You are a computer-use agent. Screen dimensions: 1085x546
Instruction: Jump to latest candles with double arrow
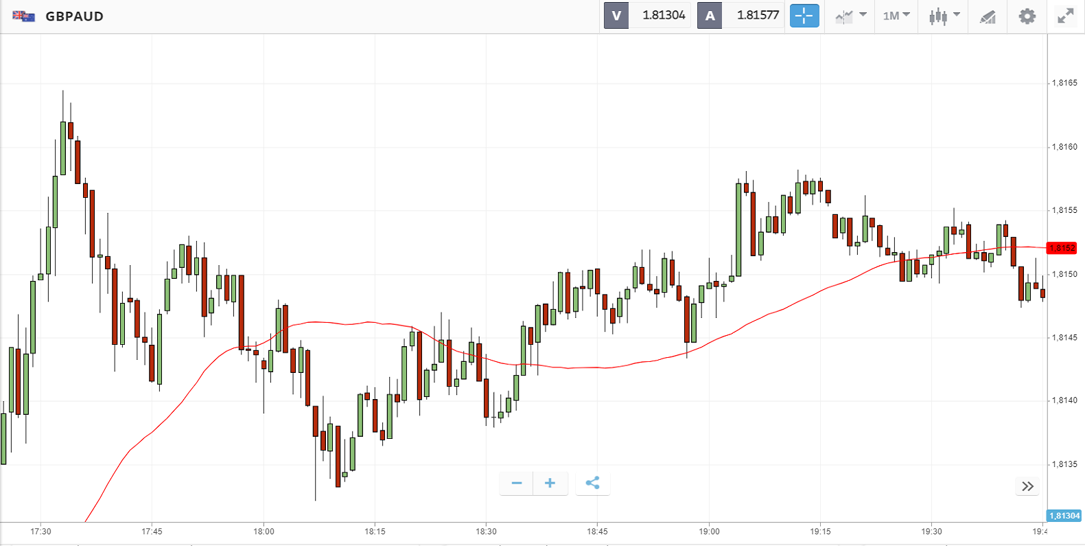coord(1027,486)
